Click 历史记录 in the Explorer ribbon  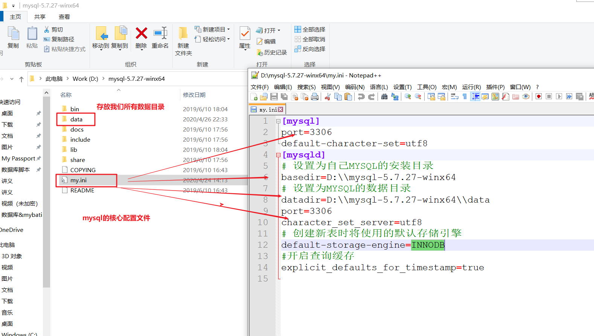pyautogui.click(x=271, y=53)
